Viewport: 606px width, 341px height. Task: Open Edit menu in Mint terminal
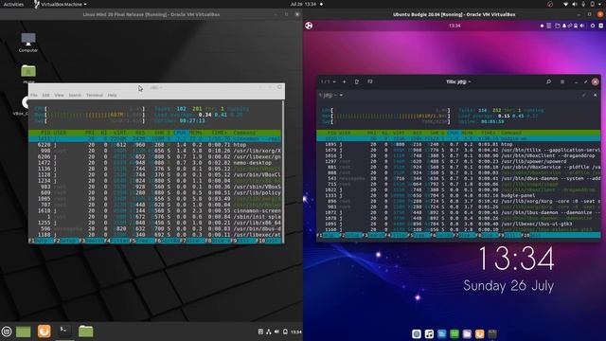[x=46, y=95]
